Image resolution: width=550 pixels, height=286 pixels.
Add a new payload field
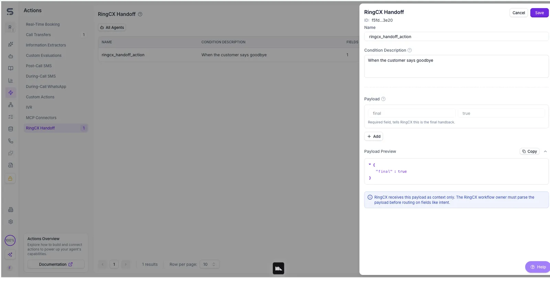point(374,136)
